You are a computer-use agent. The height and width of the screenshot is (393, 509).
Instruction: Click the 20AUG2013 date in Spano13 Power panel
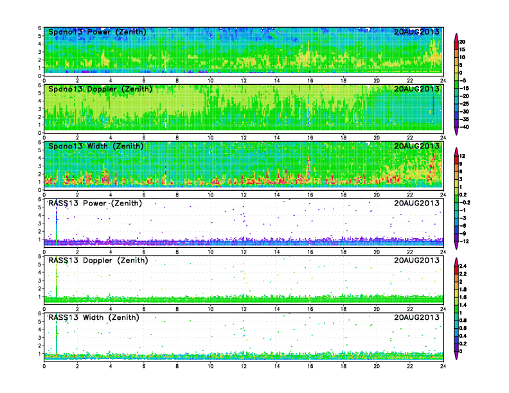point(416,31)
